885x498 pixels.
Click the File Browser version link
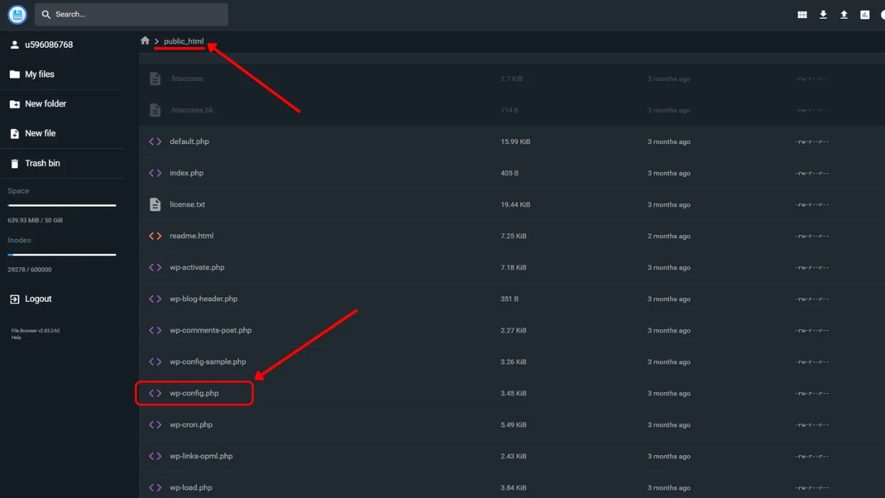click(35, 331)
